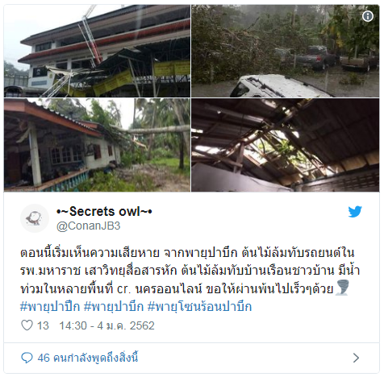Click hashtag #พายุโซนร้อนปาบึก
This screenshot has height=377, width=384.
click(200, 306)
